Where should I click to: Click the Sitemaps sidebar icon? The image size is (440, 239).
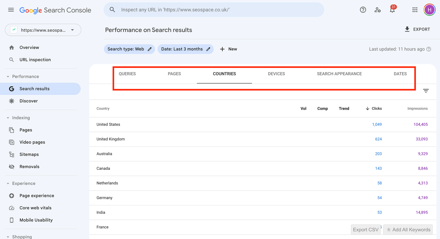tap(11, 154)
